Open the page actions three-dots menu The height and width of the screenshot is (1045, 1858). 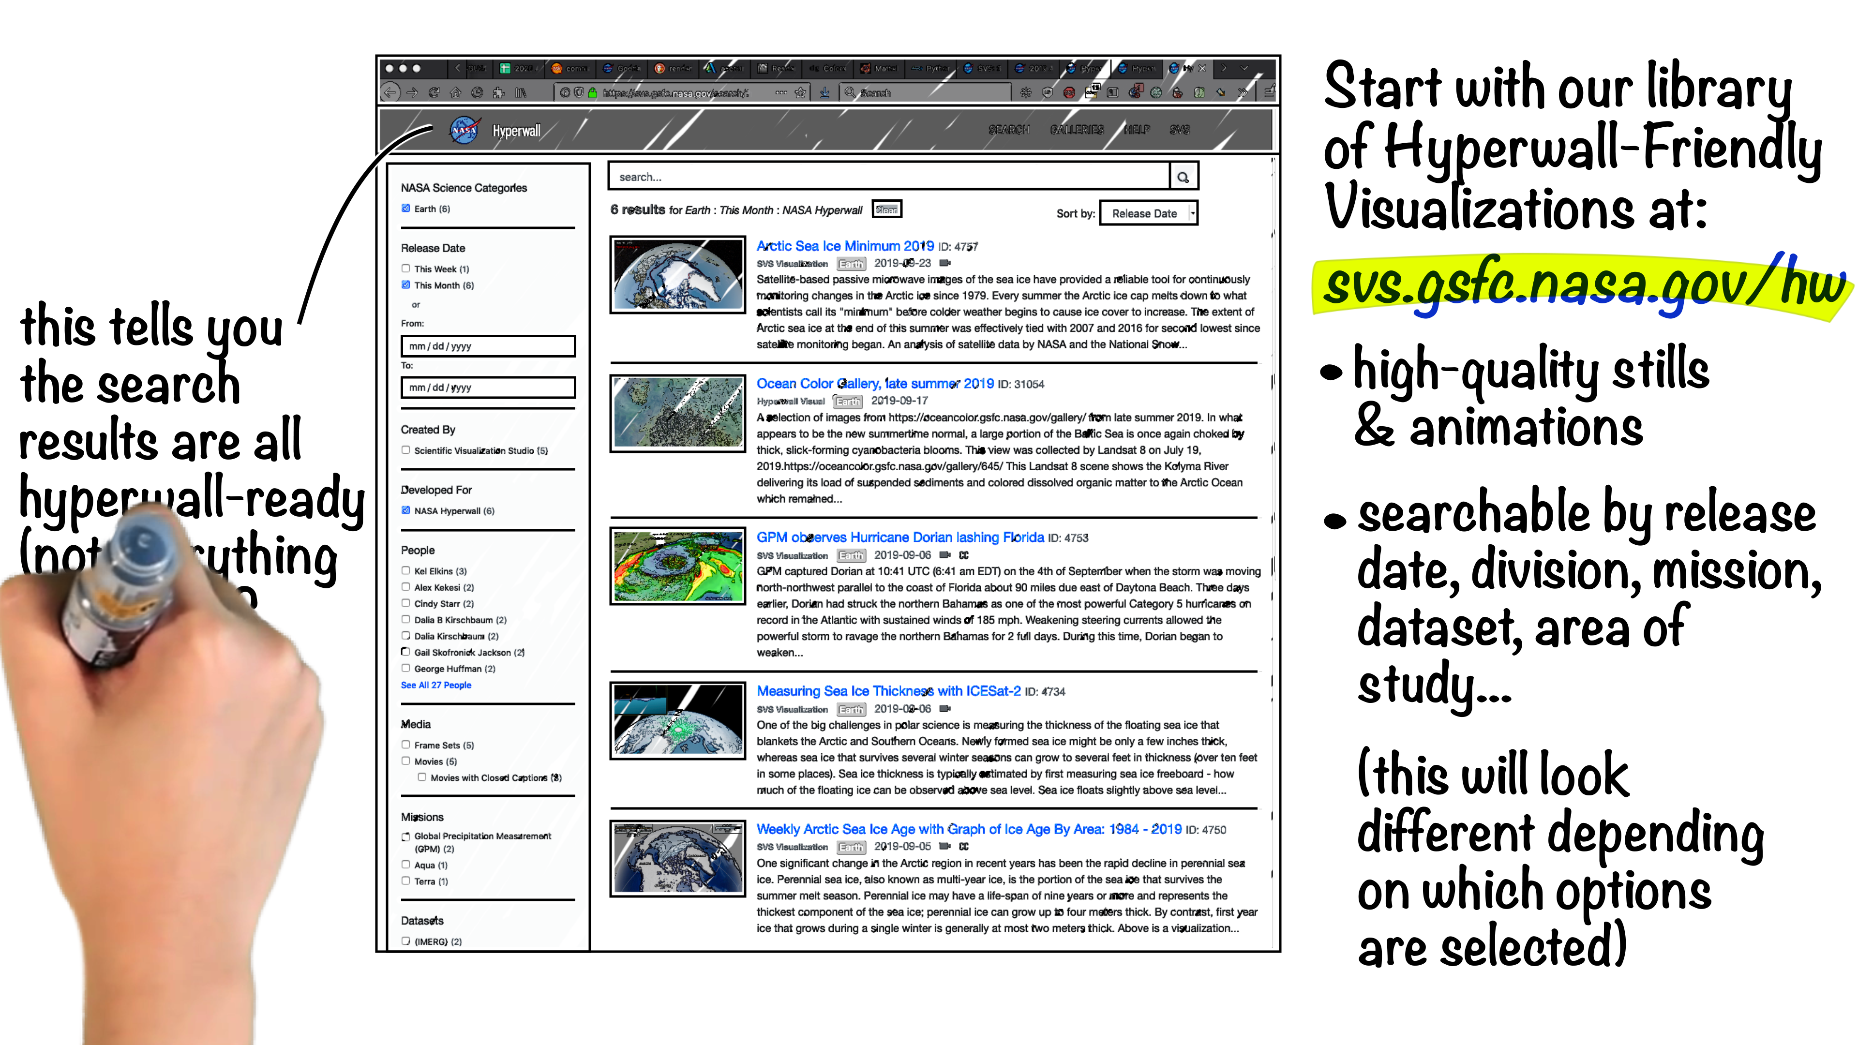pos(781,92)
